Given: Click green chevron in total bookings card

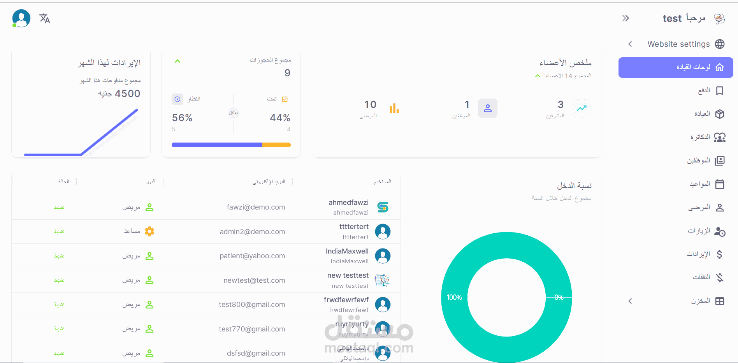Looking at the screenshot, I should [x=177, y=61].
